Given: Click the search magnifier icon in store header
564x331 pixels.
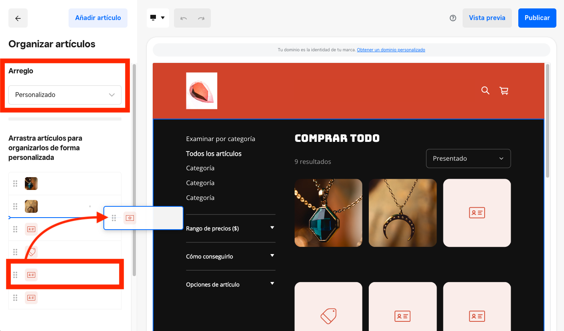Looking at the screenshot, I should [485, 91].
